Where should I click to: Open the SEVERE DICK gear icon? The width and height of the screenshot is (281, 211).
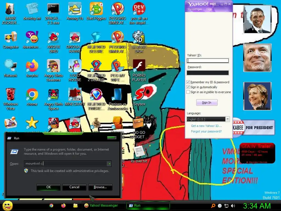(x=139, y=42)
